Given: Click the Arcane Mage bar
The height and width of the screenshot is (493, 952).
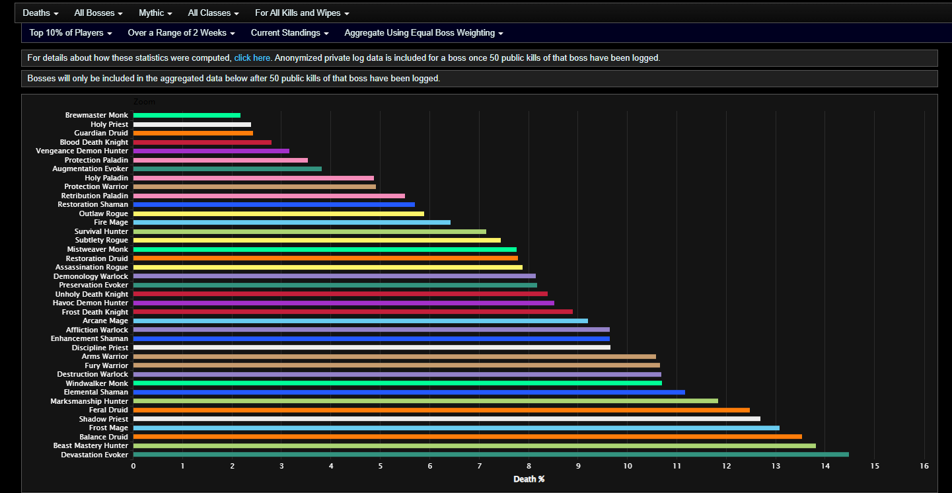Looking at the screenshot, I should pyautogui.click(x=361, y=321).
